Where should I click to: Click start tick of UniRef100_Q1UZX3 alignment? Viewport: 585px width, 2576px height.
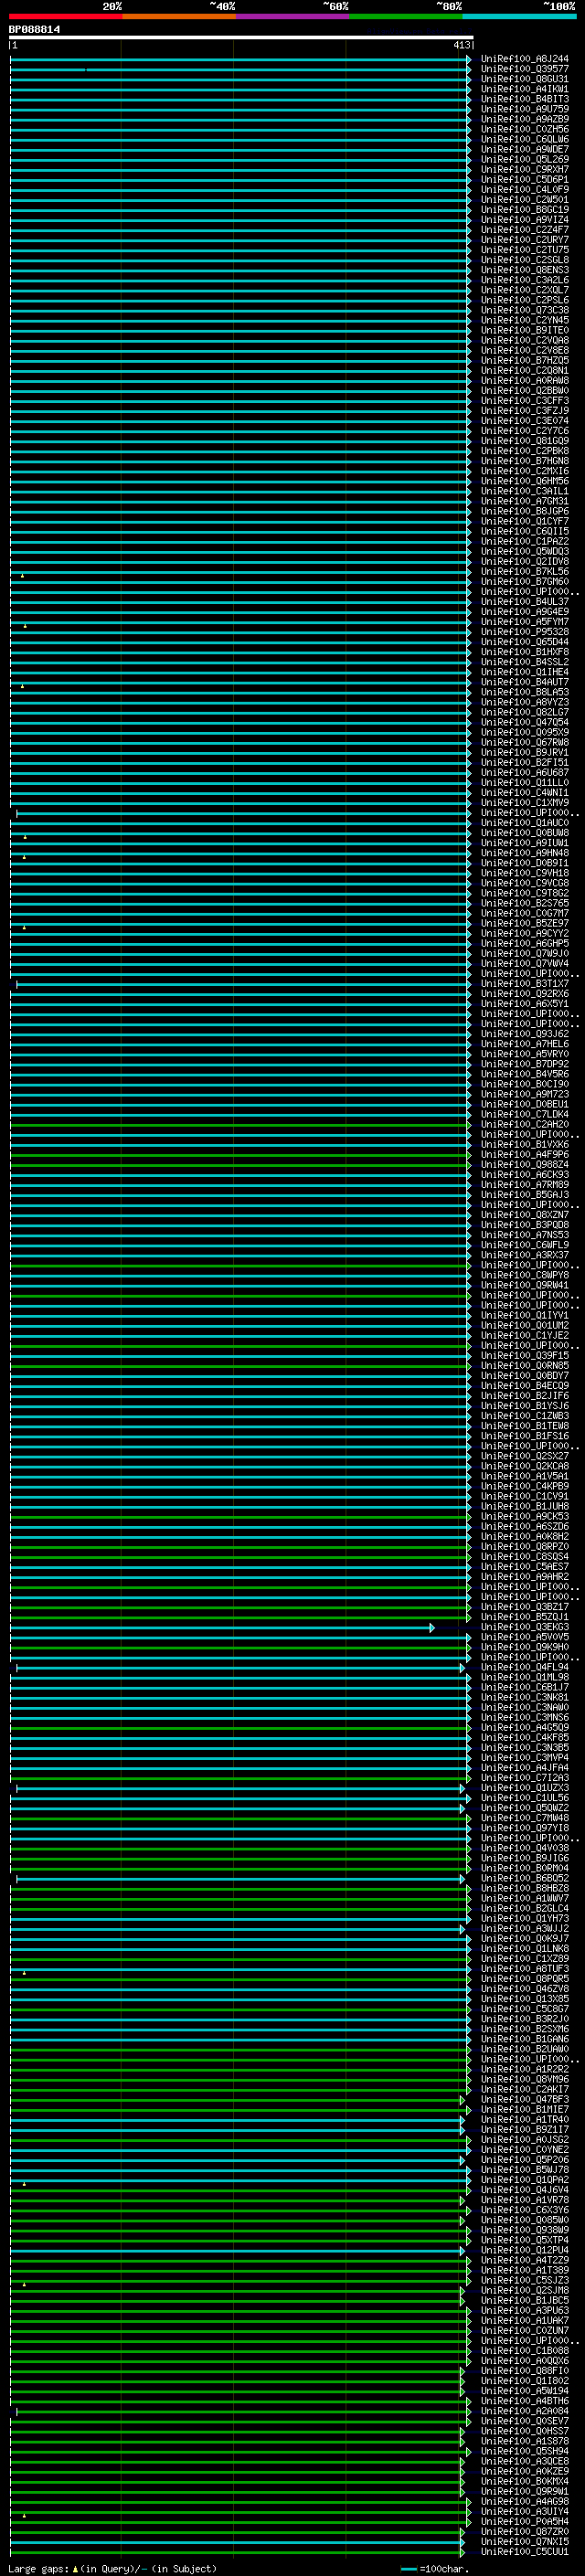click(x=17, y=1789)
